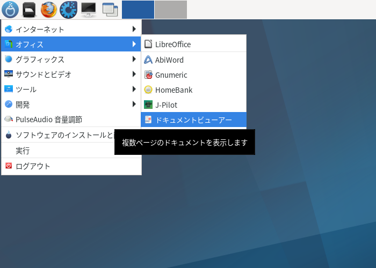
Task: Click the 開発 hammer icon
Action: pyautogui.click(x=9, y=104)
